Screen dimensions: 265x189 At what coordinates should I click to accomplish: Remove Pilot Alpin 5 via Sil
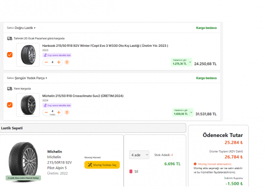point(136,172)
